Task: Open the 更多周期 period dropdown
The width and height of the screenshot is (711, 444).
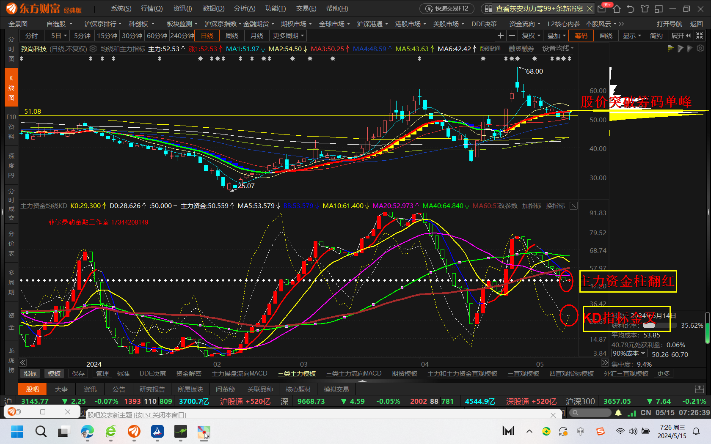Action: coord(288,36)
